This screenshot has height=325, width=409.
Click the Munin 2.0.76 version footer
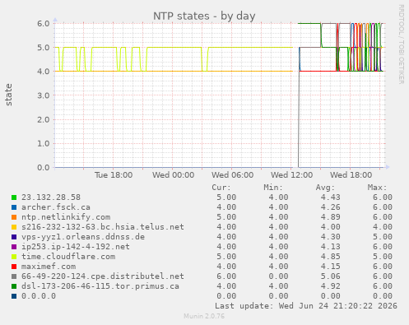pos(204,316)
